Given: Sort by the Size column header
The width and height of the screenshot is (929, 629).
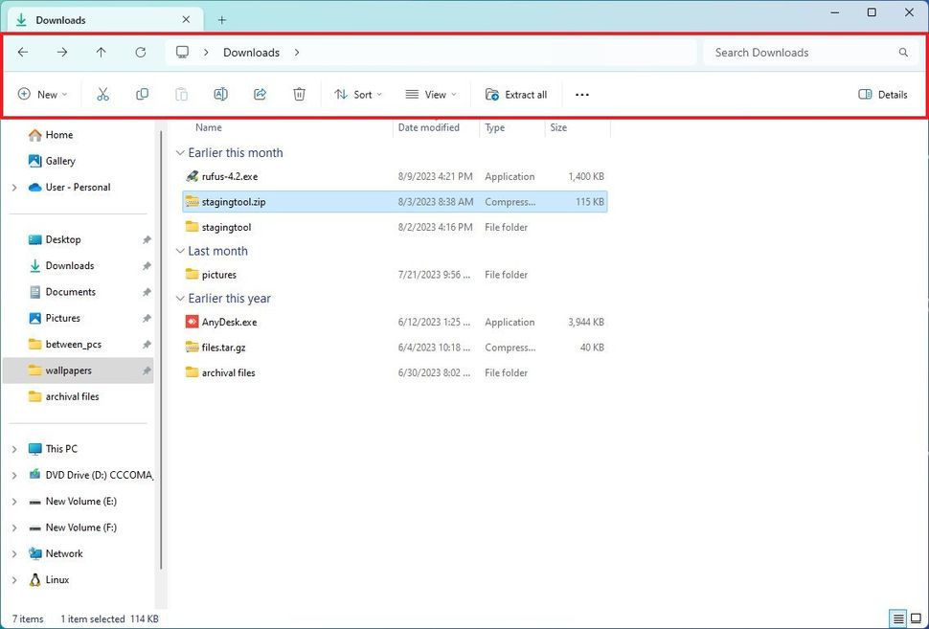Looking at the screenshot, I should point(558,127).
